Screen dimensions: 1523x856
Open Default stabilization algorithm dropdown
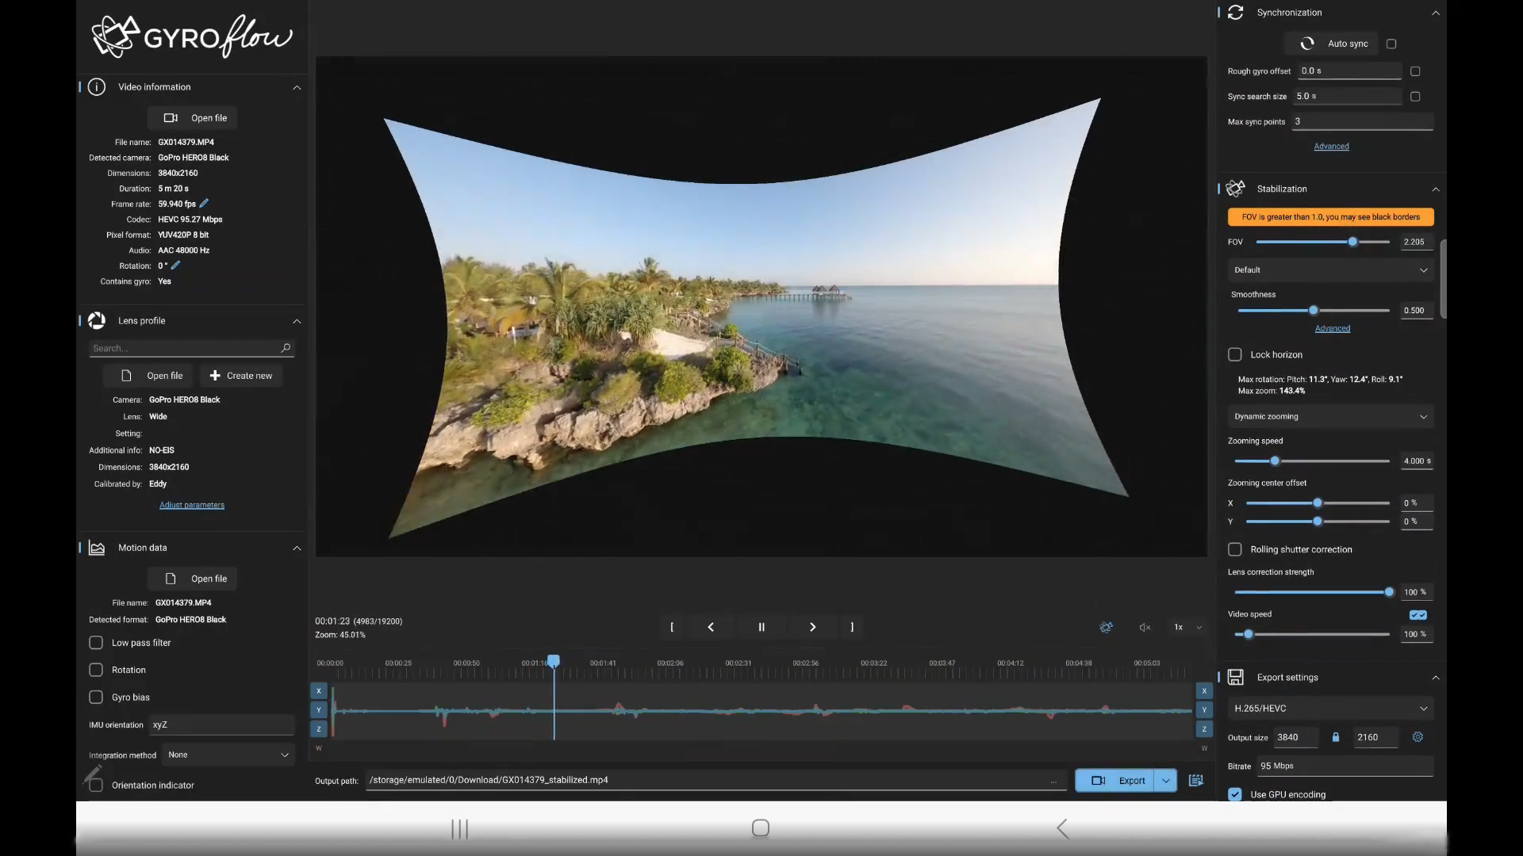click(1330, 270)
